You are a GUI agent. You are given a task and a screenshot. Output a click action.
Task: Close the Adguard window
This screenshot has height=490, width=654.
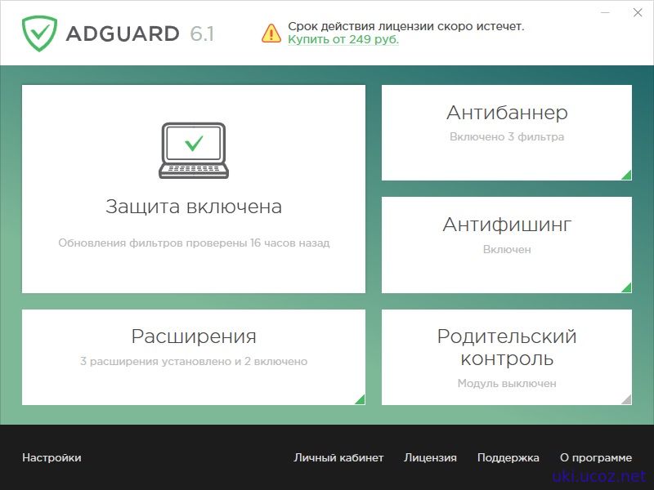coord(638,13)
